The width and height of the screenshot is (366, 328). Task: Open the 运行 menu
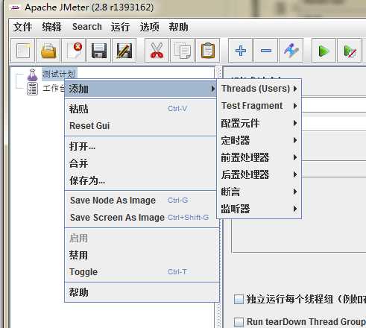tap(120, 27)
